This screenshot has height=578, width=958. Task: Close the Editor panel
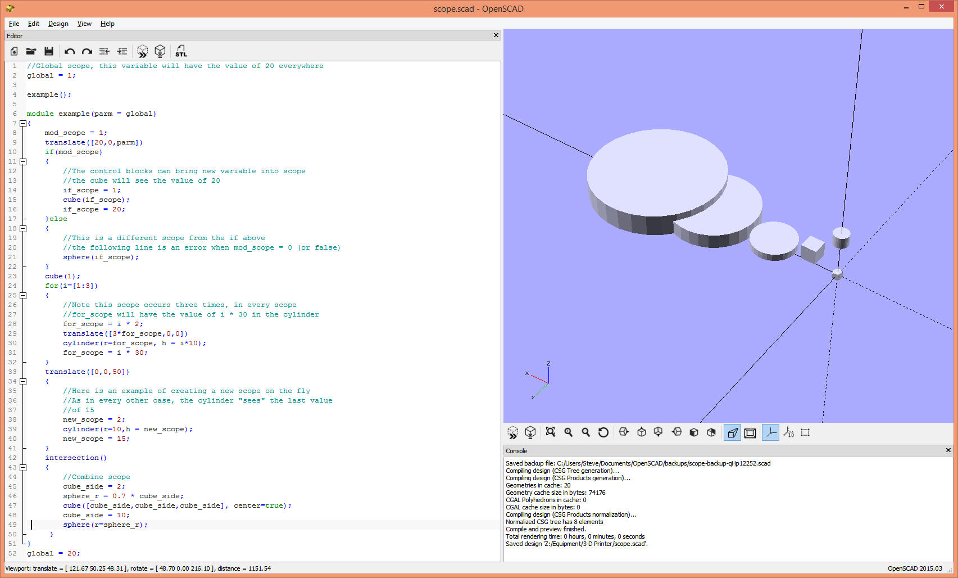[x=496, y=35]
